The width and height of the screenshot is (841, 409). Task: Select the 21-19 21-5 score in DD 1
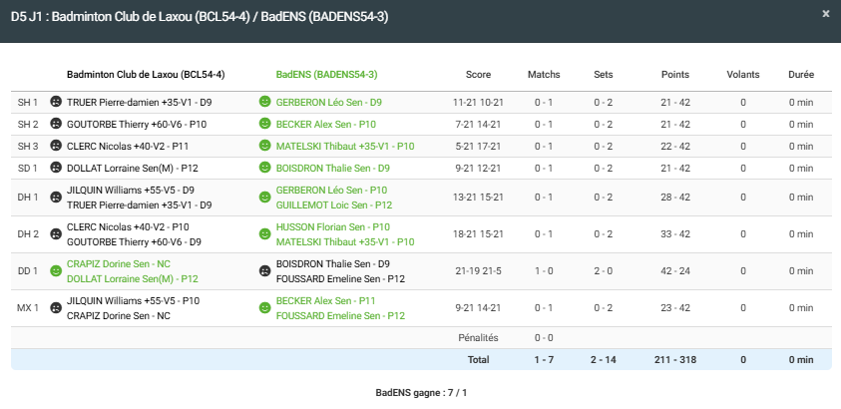coord(478,271)
